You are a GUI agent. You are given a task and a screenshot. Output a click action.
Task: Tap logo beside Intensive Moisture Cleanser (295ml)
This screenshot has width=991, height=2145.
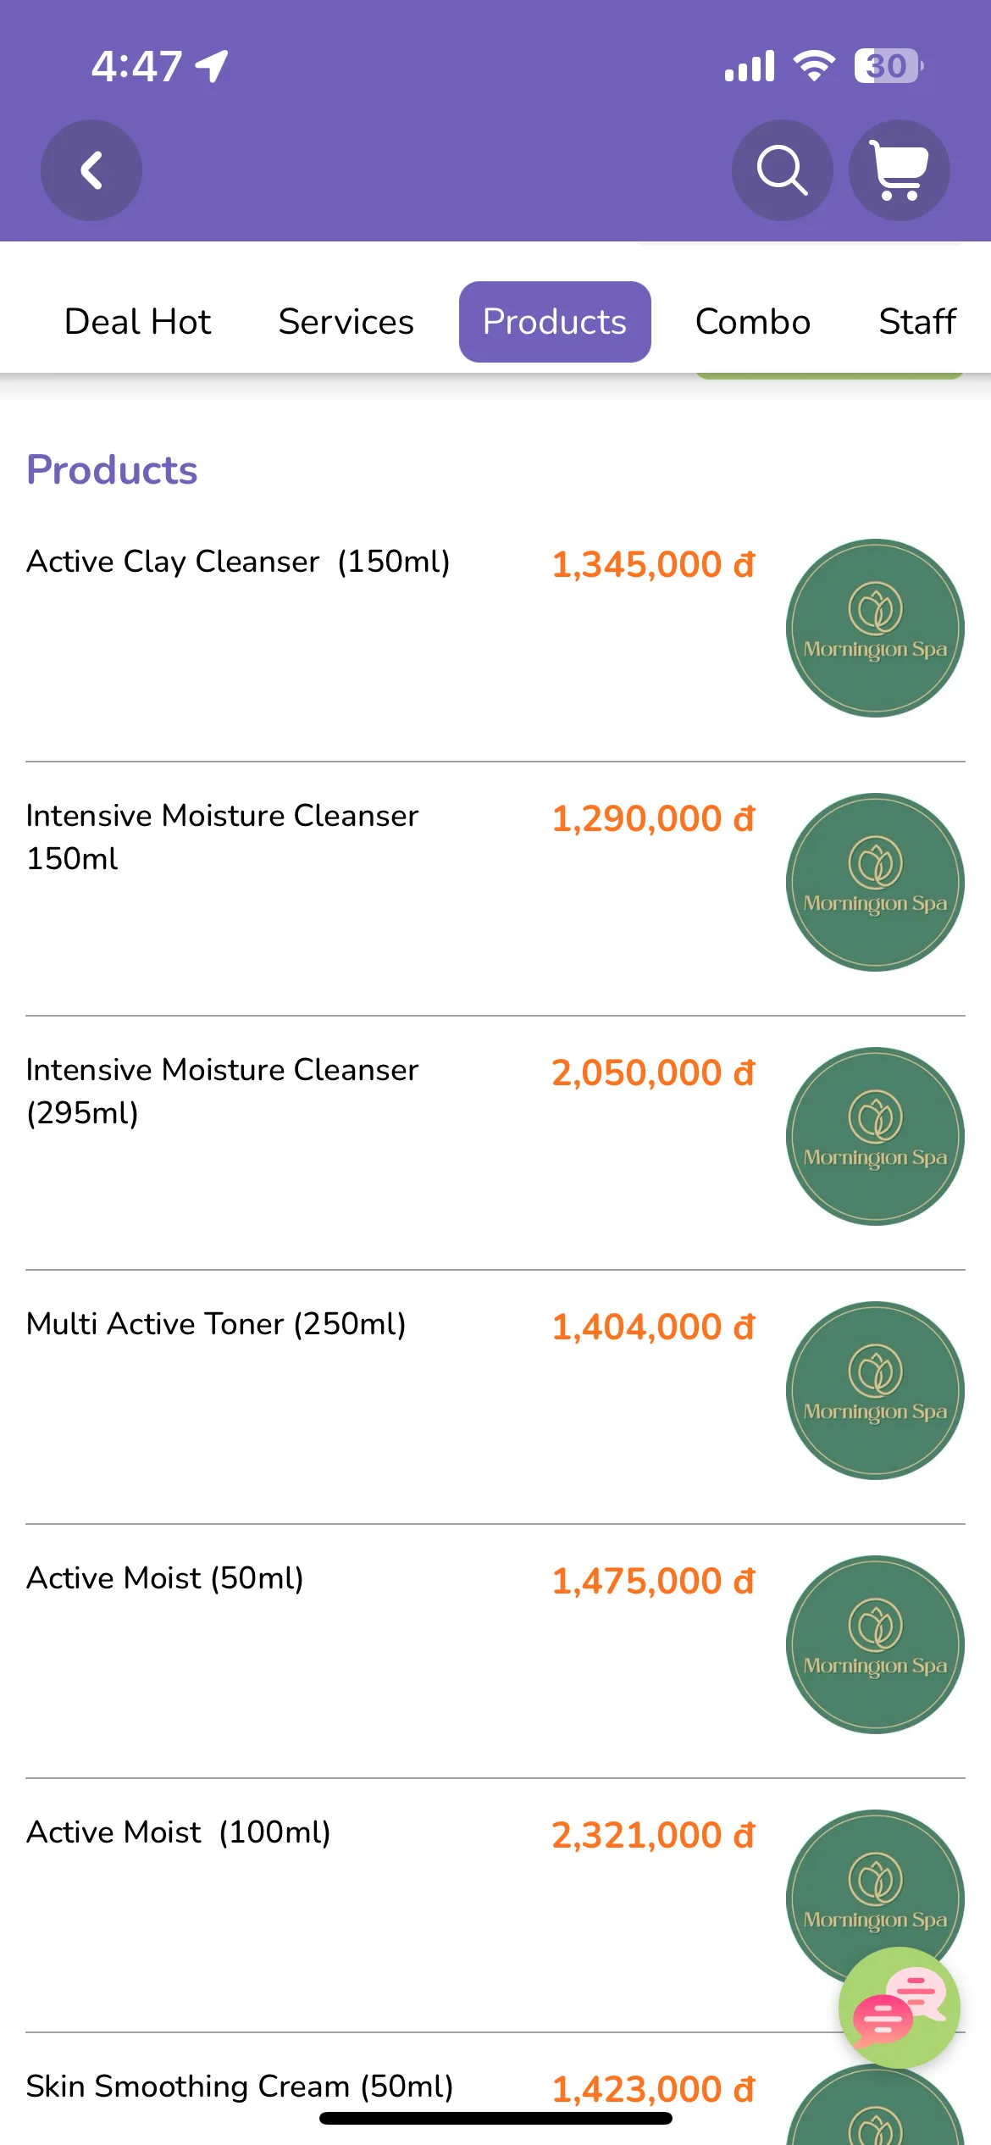click(x=875, y=1136)
